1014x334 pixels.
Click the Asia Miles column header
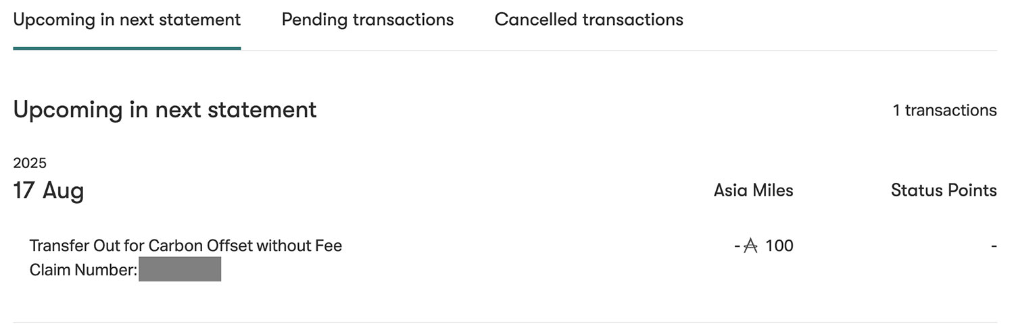tap(753, 190)
